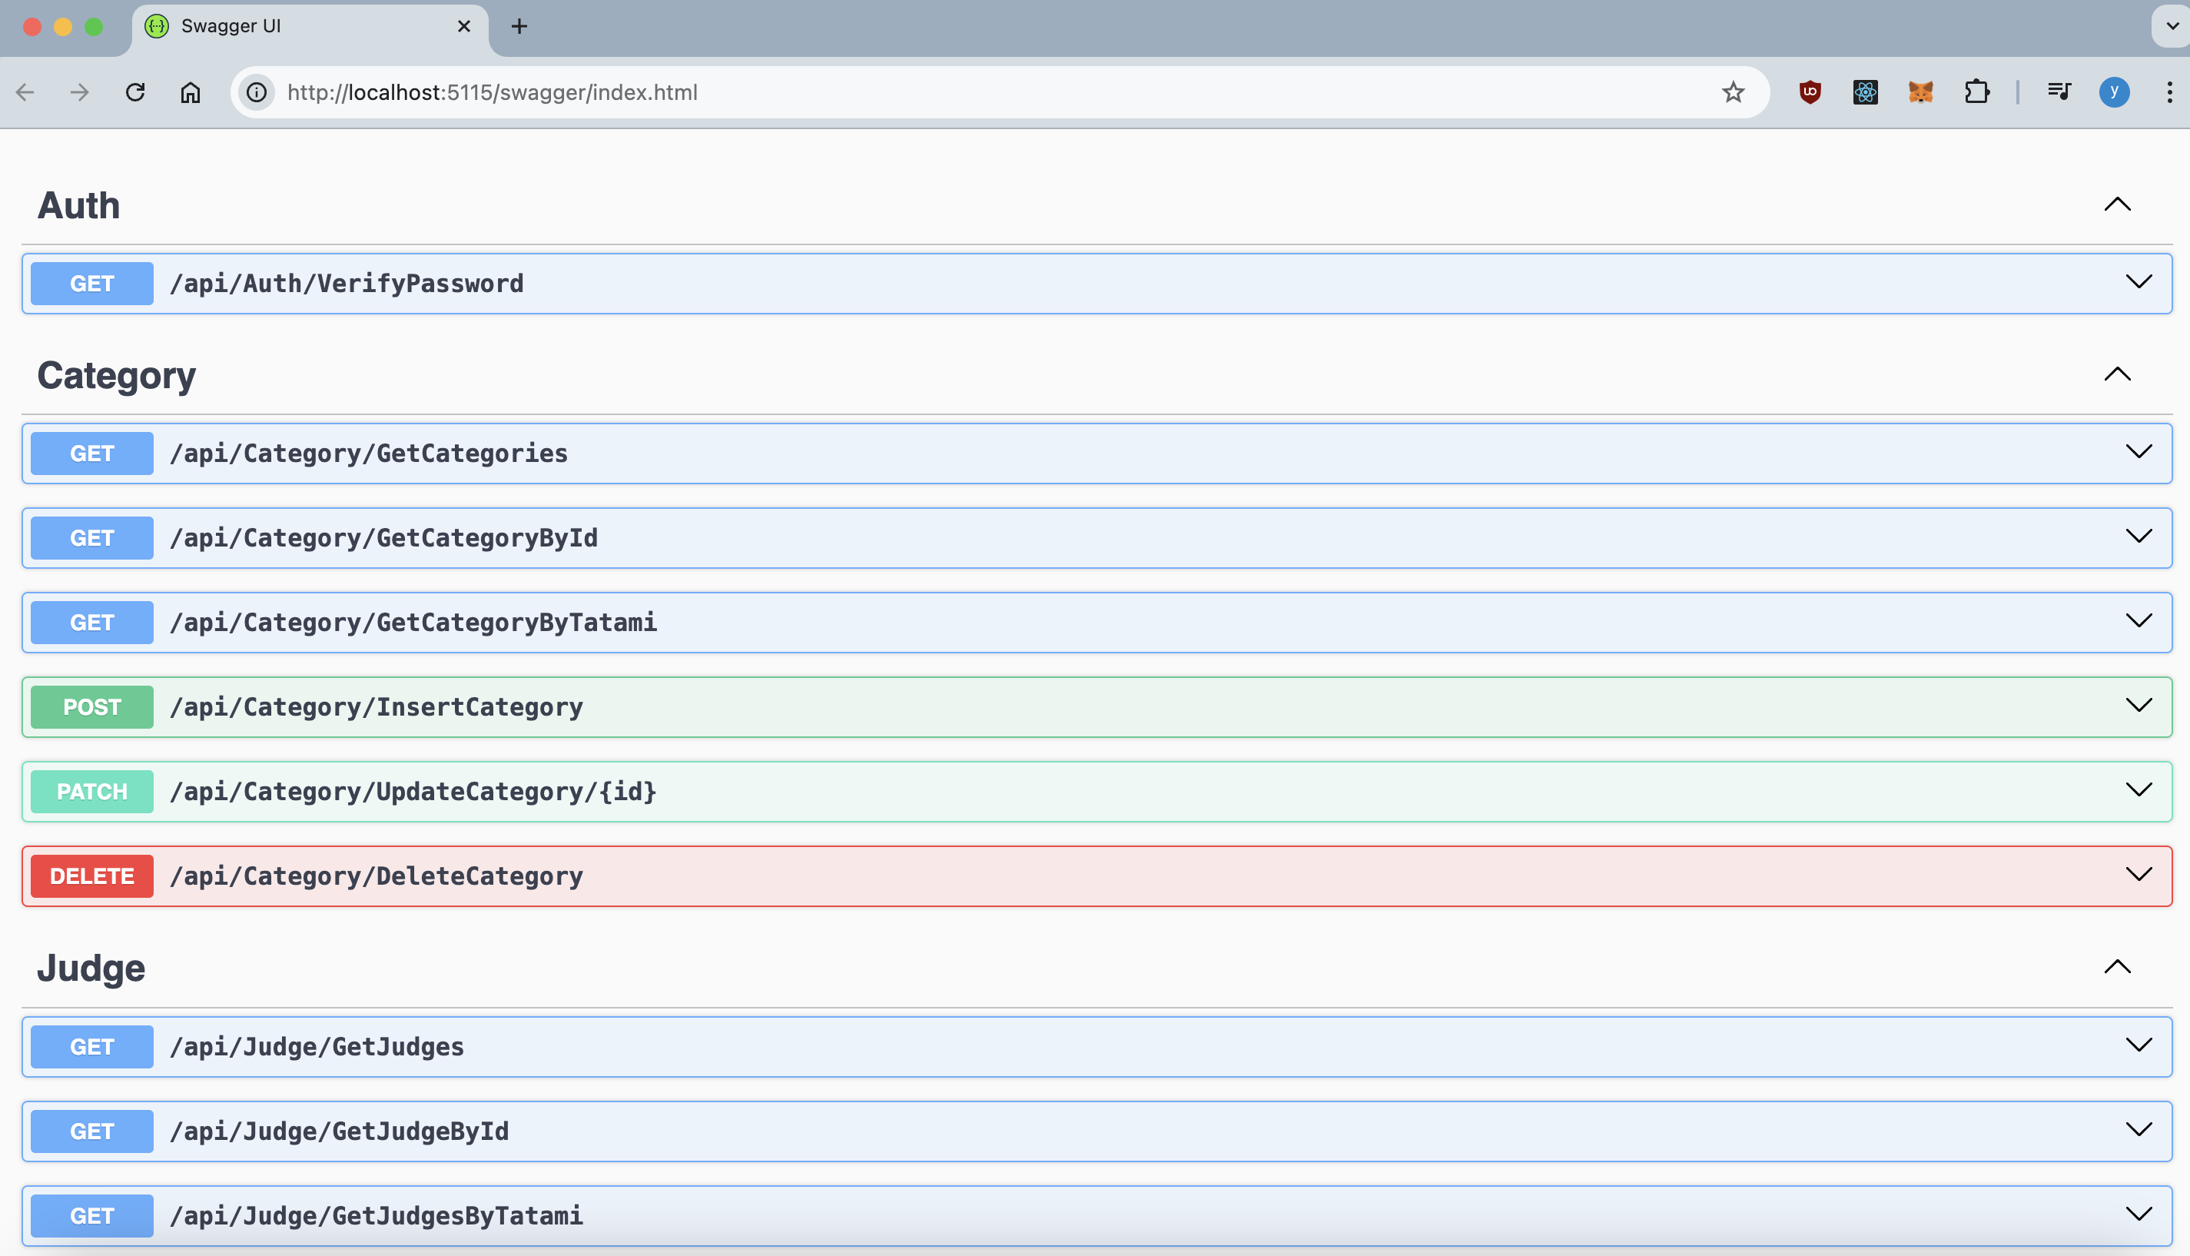The height and width of the screenshot is (1256, 2190).
Task: Expand the GetCategoryById endpoint chevron
Action: (2139, 537)
